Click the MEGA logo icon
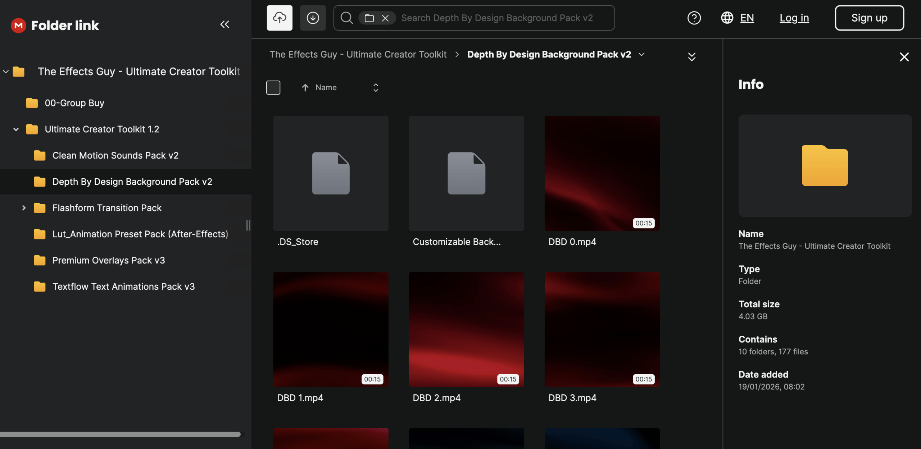This screenshot has height=449, width=921. tap(18, 26)
